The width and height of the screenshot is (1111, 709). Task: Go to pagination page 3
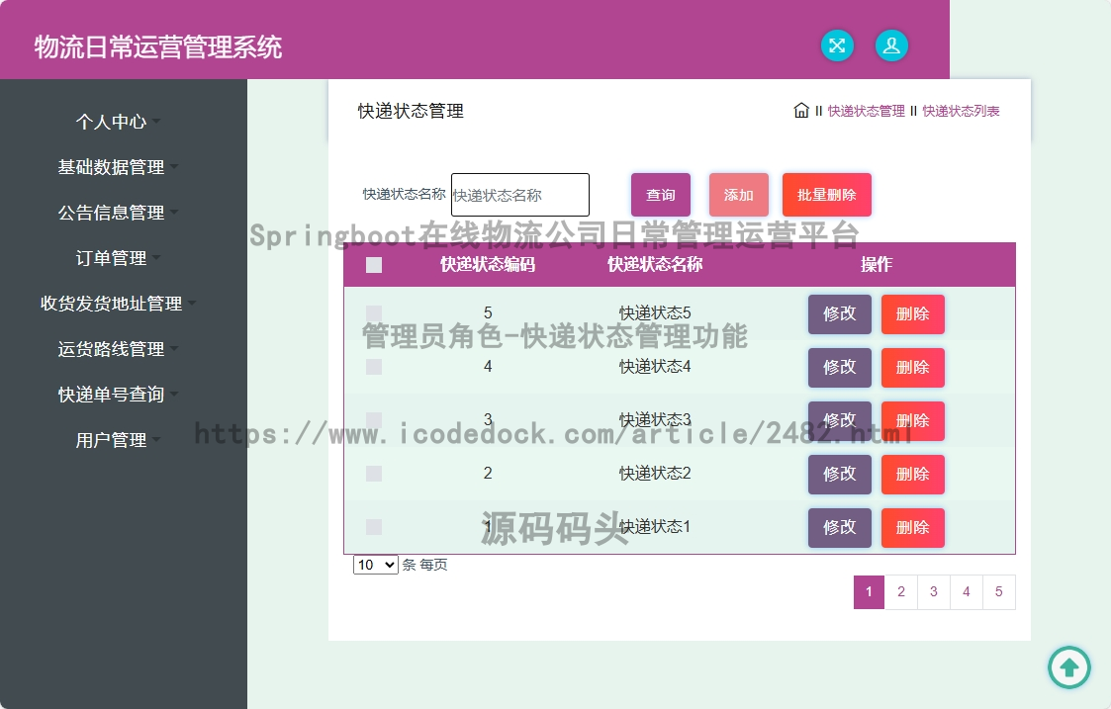(934, 591)
